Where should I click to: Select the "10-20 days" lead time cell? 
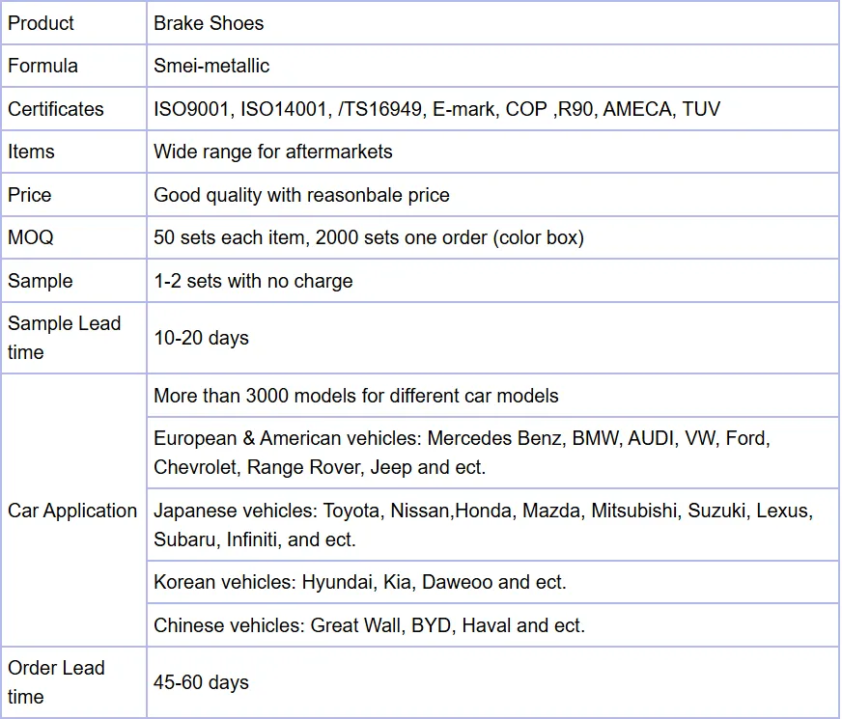pos(201,338)
